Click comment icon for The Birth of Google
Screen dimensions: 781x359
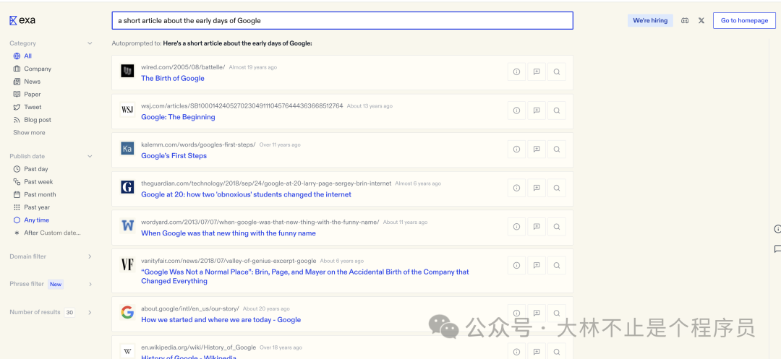(537, 72)
